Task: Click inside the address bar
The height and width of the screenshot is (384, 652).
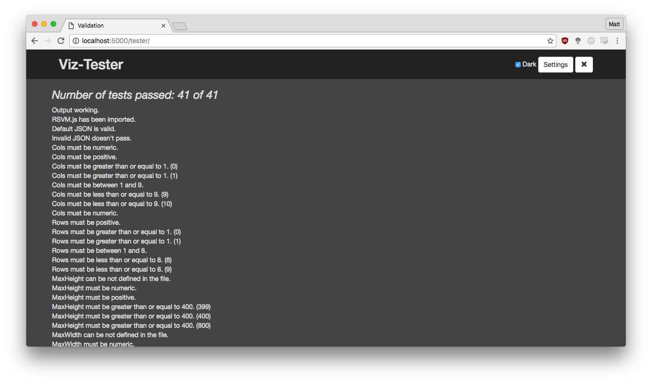Action: 281,41
